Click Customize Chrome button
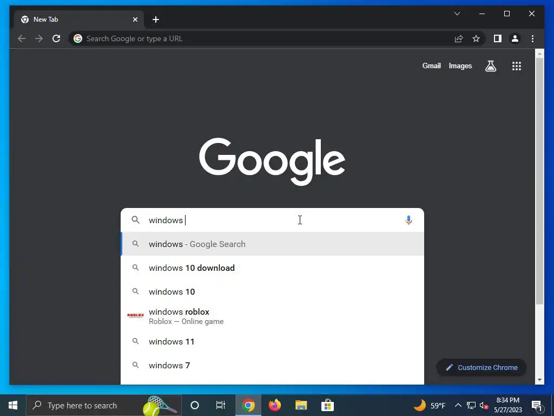 point(481,368)
